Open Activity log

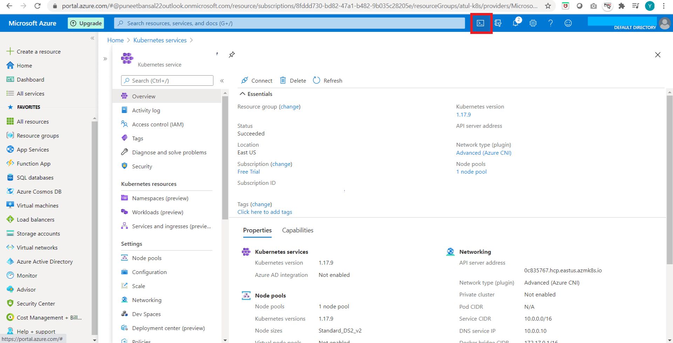[140, 110]
